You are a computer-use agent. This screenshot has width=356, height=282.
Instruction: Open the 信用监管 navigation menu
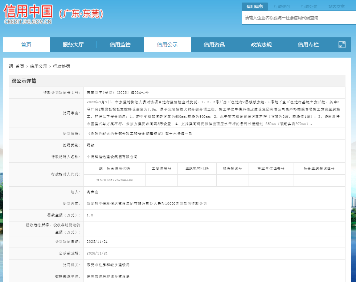[120, 45]
